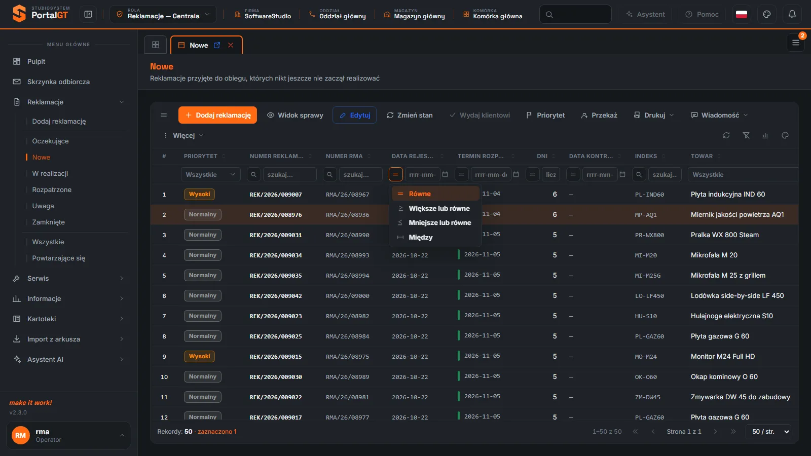Open the chart statistics icon
The image size is (811, 456).
coord(765,135)
